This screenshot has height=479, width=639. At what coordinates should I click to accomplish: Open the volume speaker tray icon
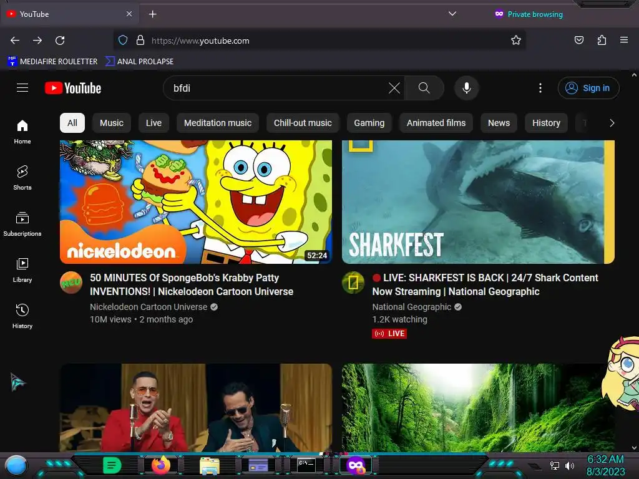(x=569, y=465)
